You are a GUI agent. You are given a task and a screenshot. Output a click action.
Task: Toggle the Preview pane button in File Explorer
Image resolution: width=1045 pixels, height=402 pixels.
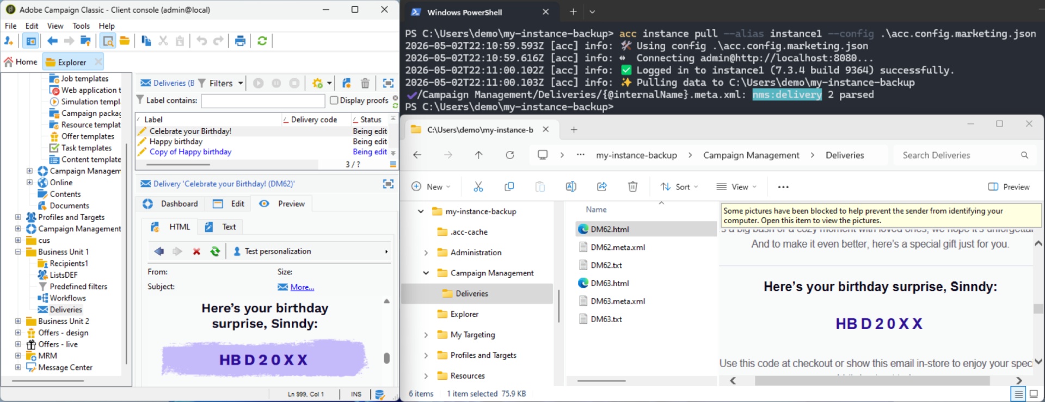point(1009,187)
